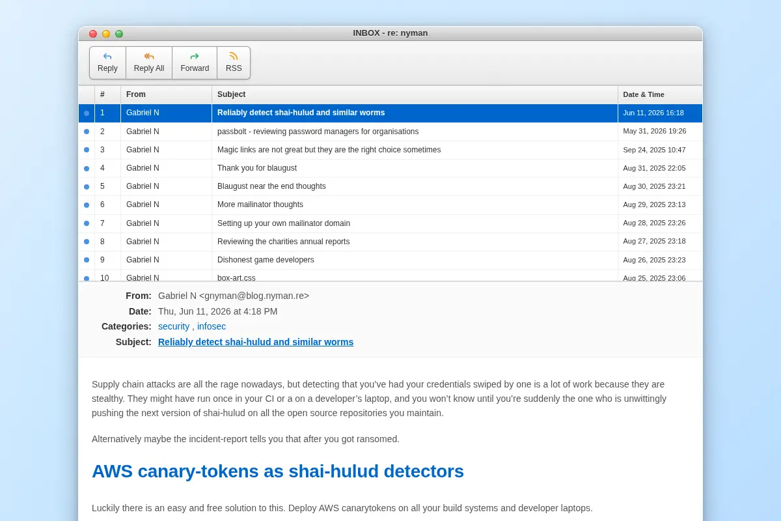Sort messages by the From column header

pyautogui.click(x=166, y=94)
